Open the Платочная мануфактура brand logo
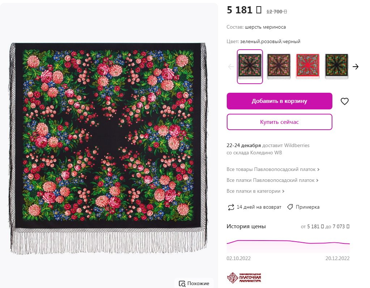370x288 pixels. (244, 278)
